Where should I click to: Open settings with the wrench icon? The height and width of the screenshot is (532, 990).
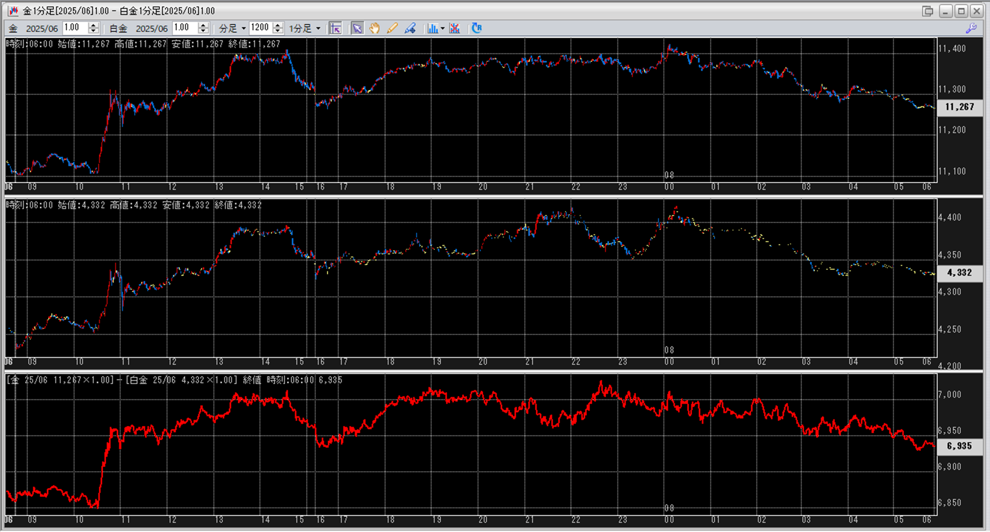971,28
